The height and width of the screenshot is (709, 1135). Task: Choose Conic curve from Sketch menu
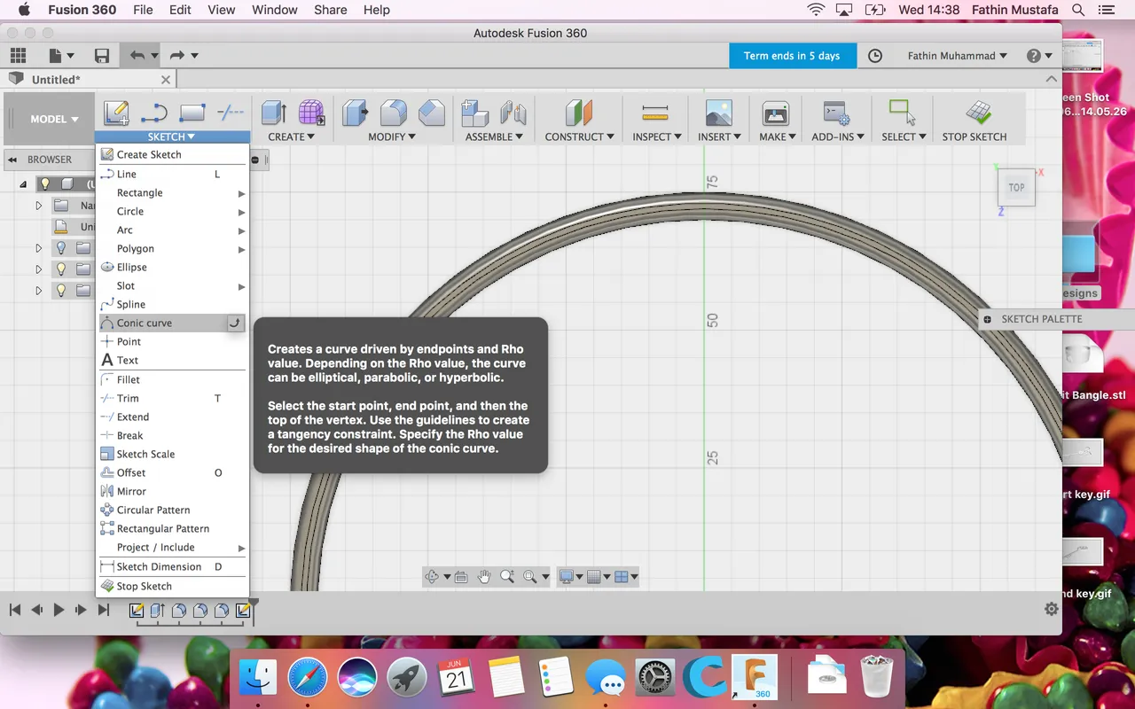click(172, 323)
